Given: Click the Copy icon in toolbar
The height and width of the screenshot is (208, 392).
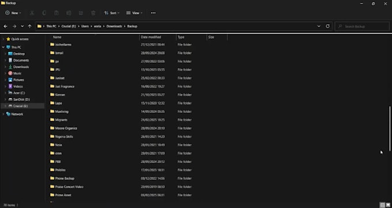Looking at the screenshot, I should point(44,13).
